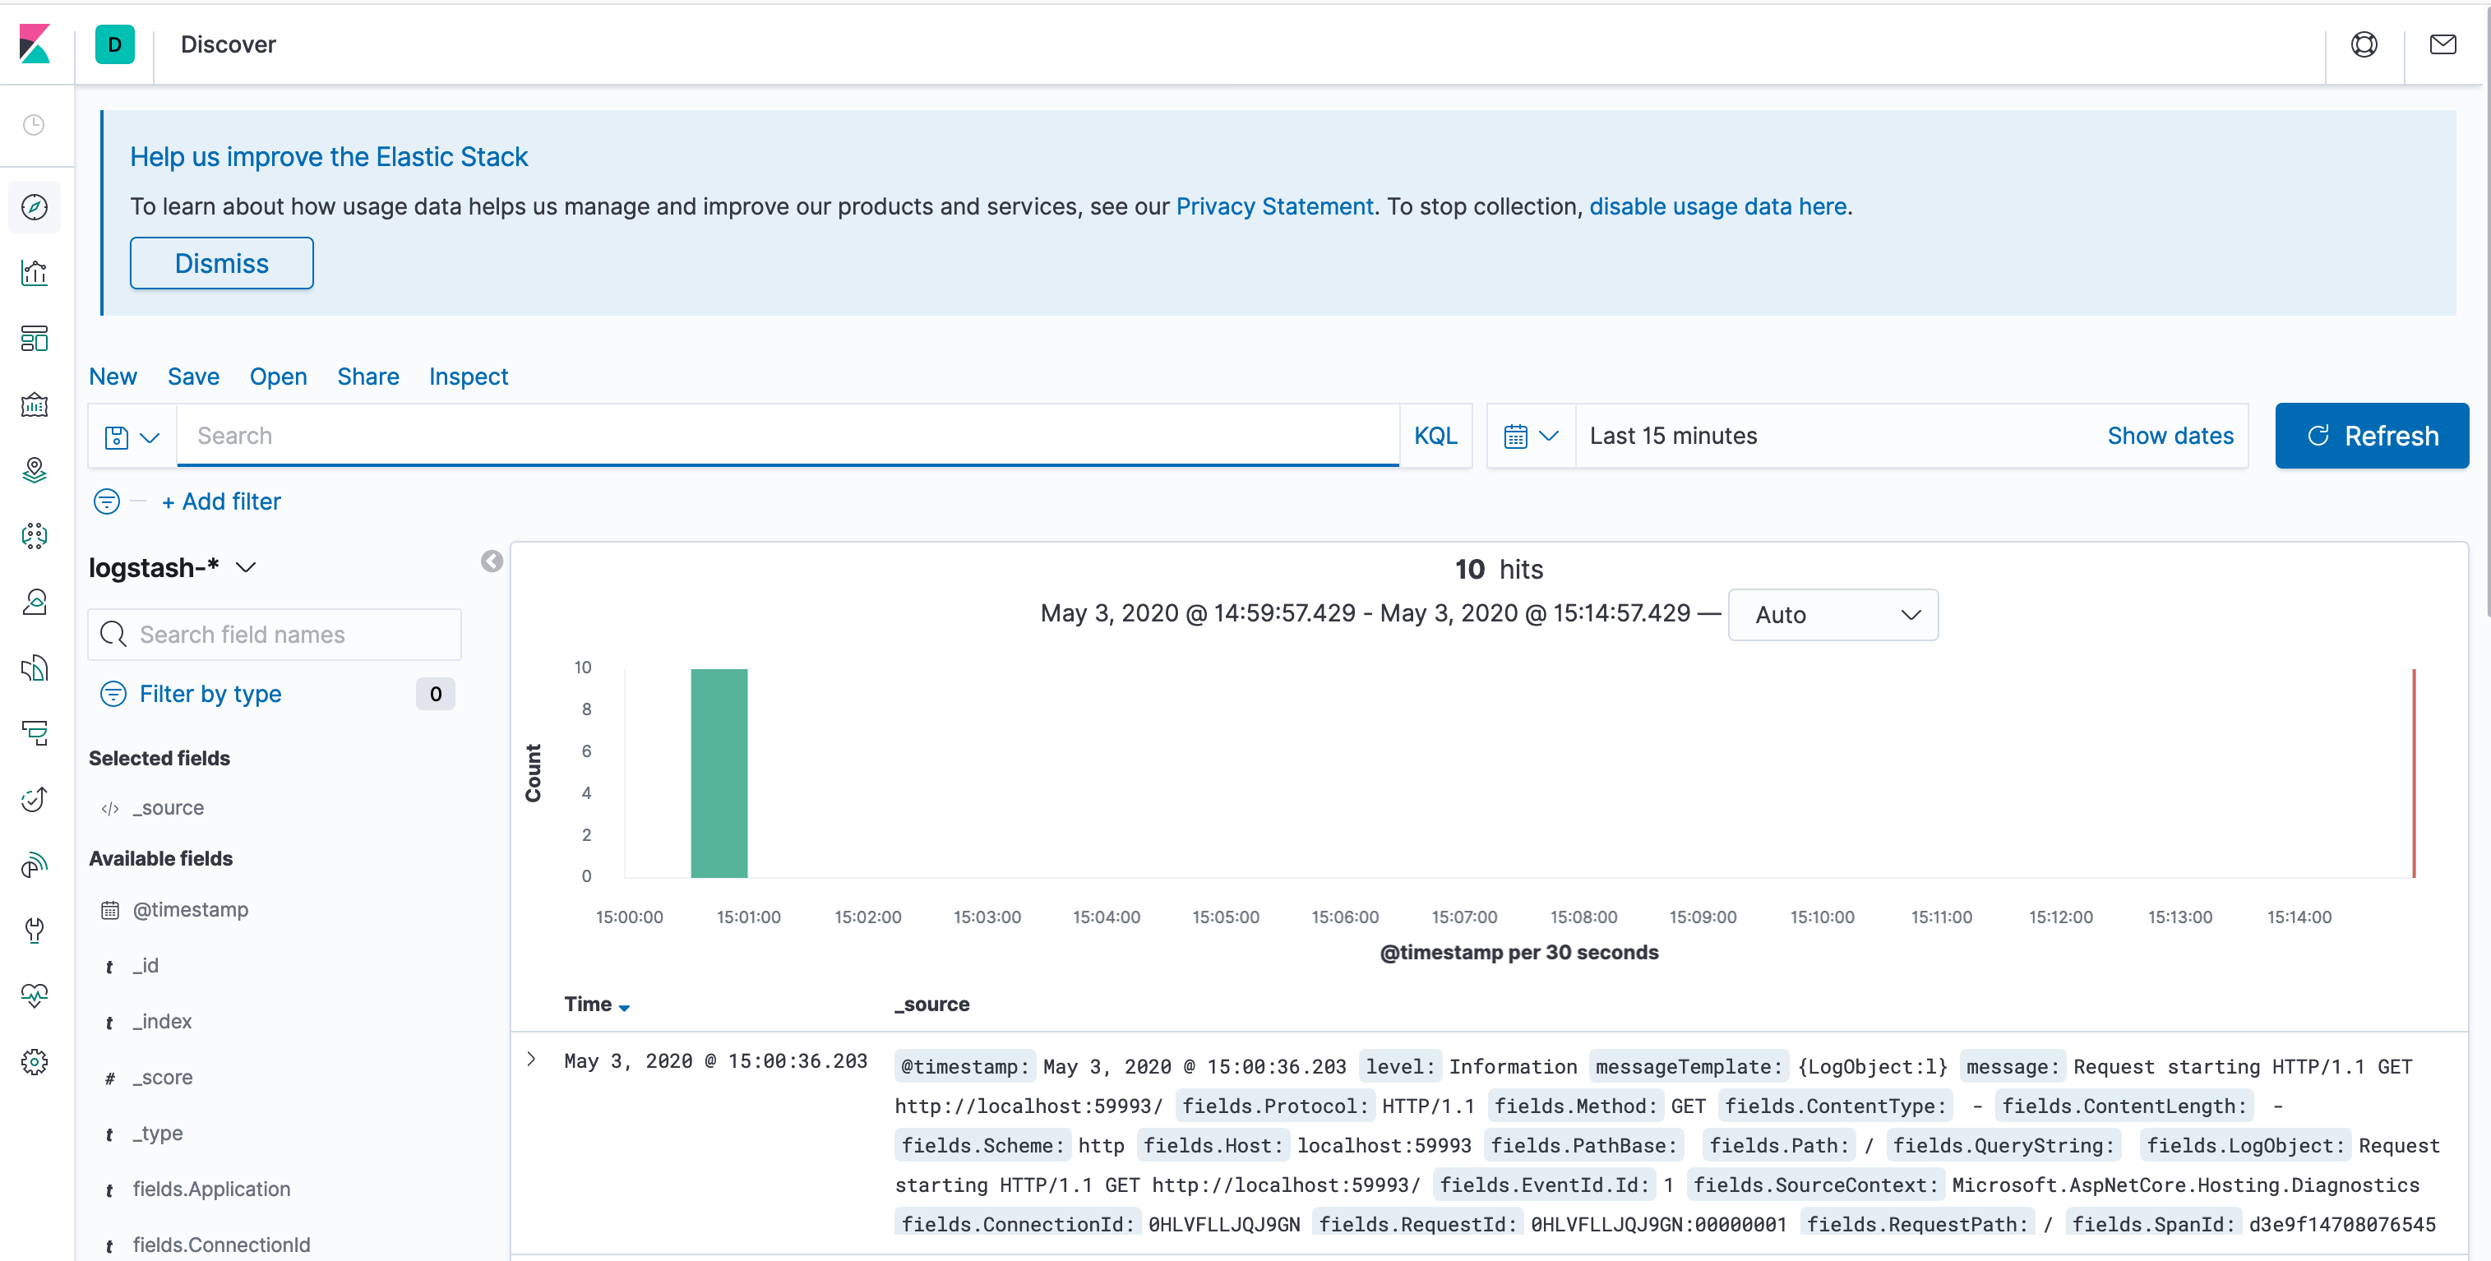The image size is (2491, 1261).
Task: Click the New menu item
Action: coord(113,376)
